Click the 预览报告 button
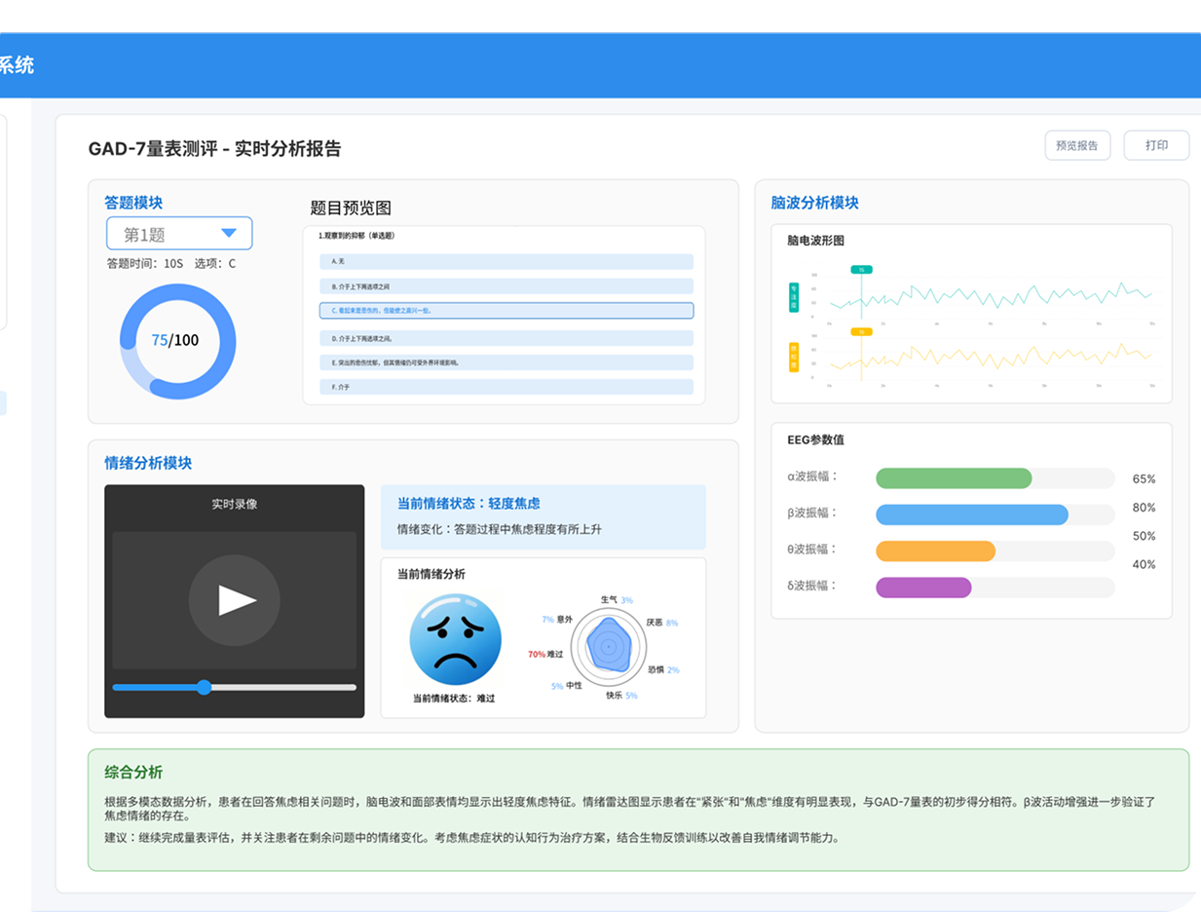 (1076, 145)
